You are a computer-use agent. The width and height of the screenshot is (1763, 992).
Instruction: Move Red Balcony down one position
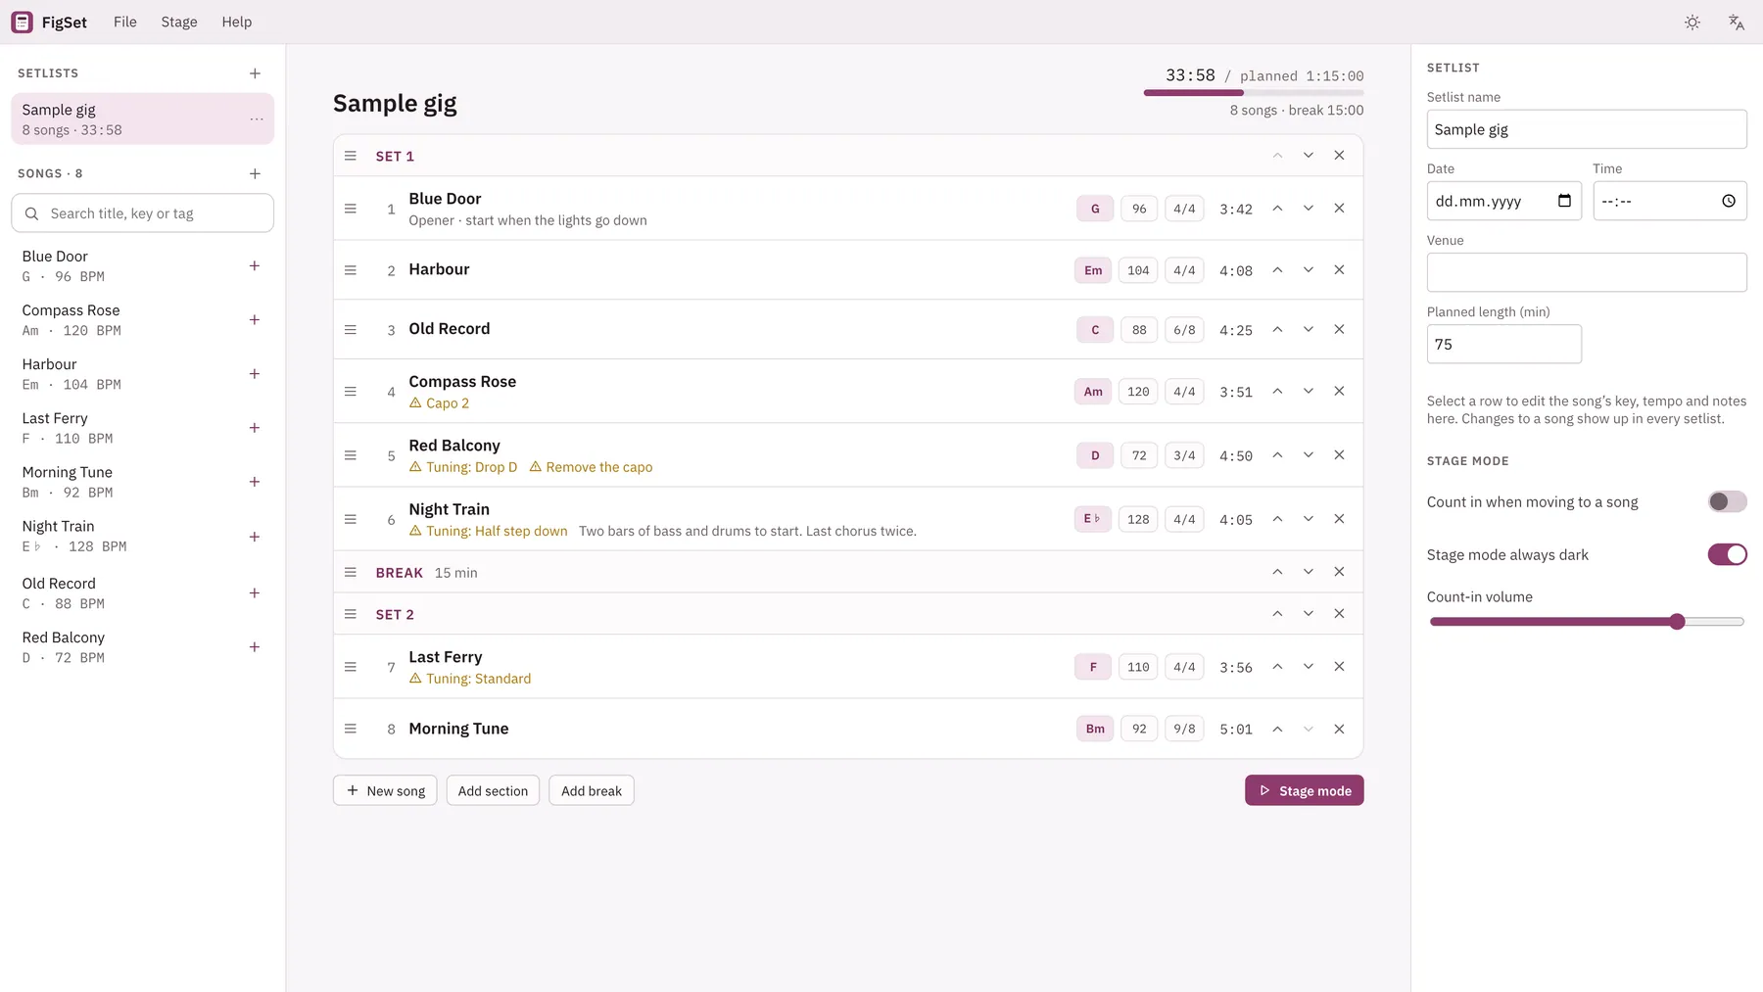[1308, 455]
